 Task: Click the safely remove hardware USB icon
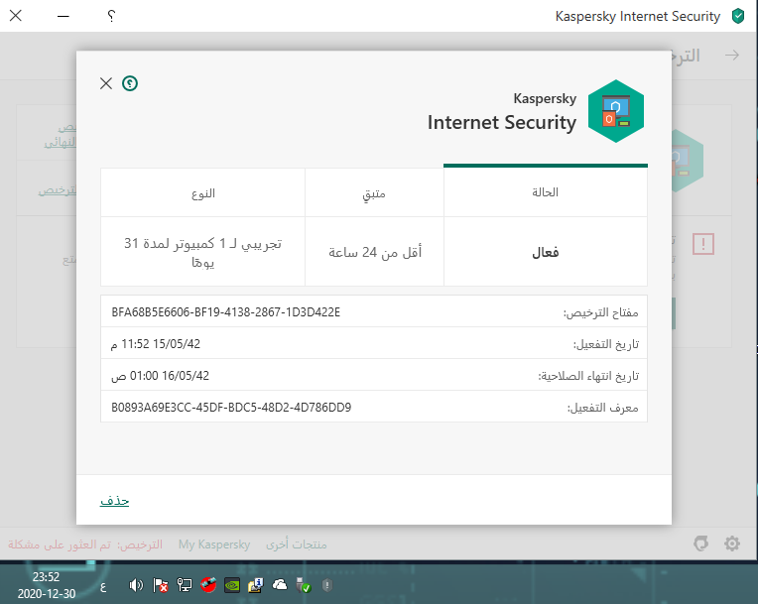click(x=304, y=585)
